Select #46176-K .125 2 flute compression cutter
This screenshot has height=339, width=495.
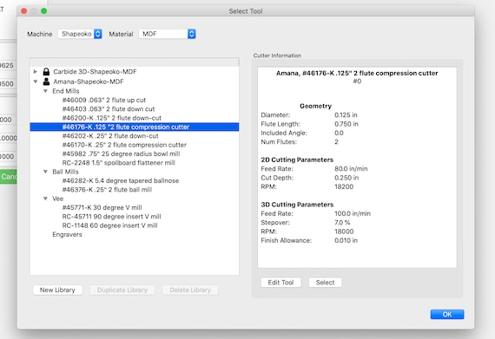(x=135, y=127)
